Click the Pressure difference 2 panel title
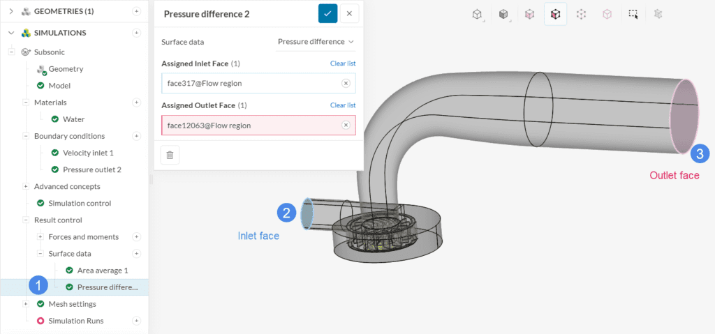 [x=207, y=14]
